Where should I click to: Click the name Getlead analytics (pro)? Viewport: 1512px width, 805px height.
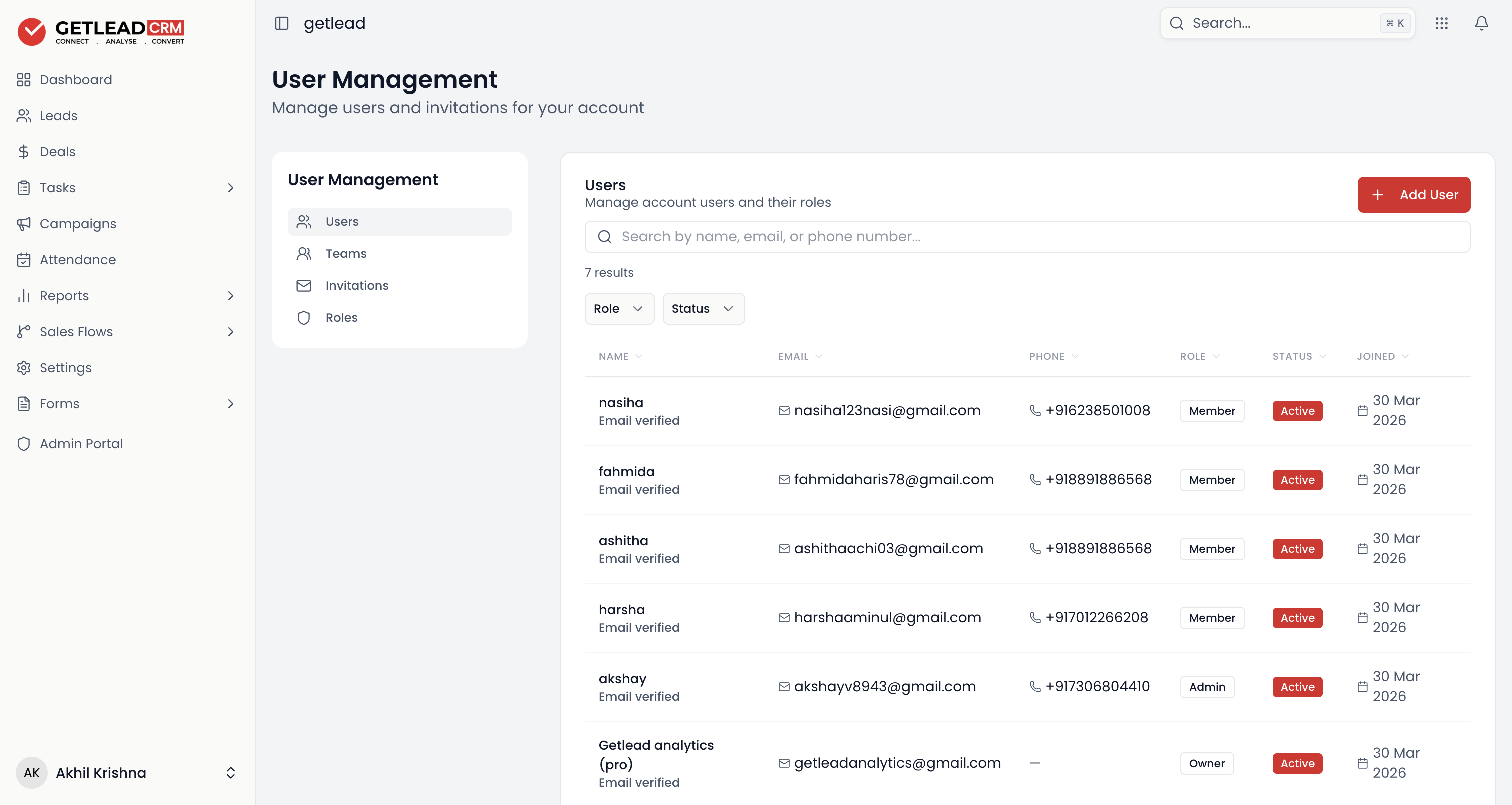pyautogui.click(x=656, y=754)
